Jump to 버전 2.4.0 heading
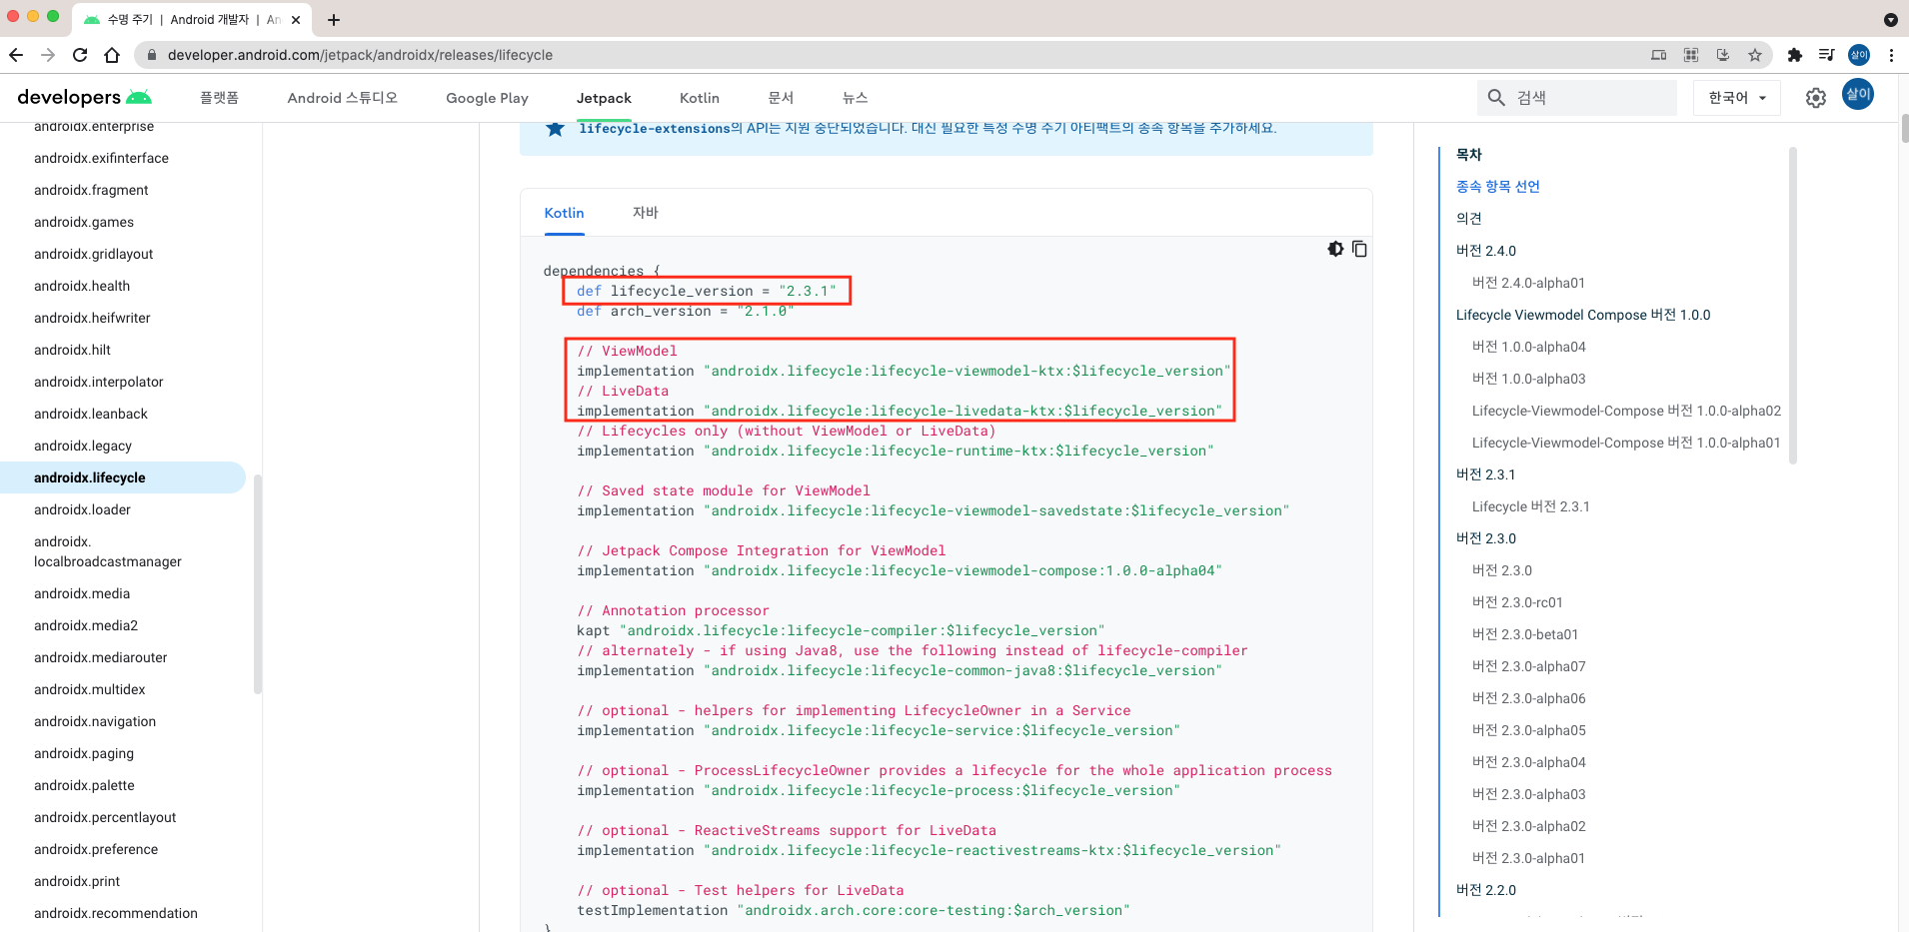This screenshot has width=1909, height=932. [x=1485, y=251]
